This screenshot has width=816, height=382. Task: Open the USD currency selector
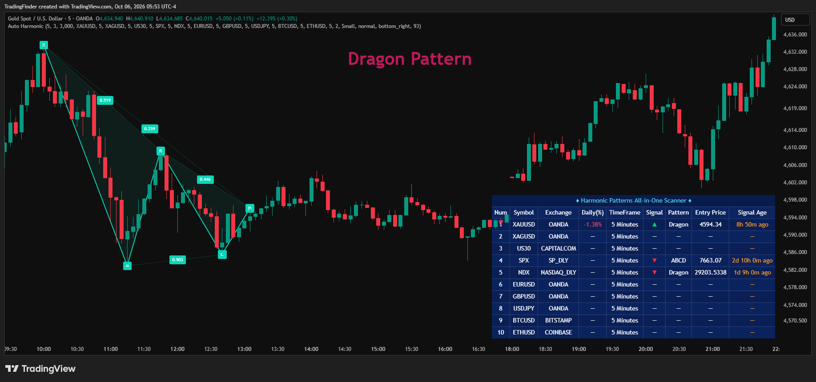point(795,20)
